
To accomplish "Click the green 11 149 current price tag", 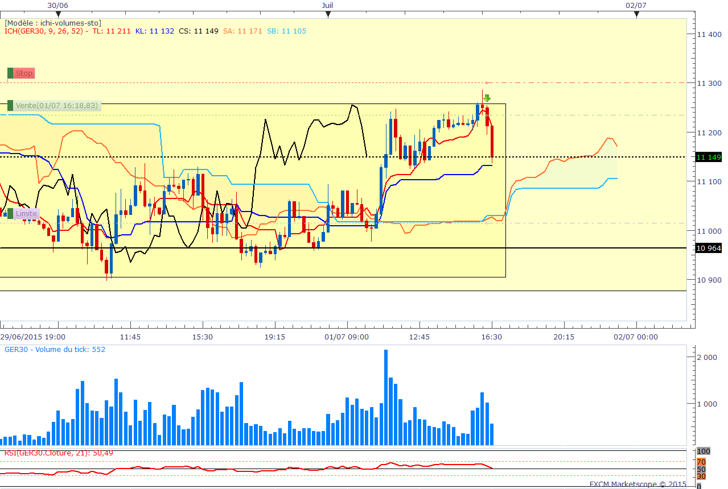I will pyautogui.click(x=709, y=157).
